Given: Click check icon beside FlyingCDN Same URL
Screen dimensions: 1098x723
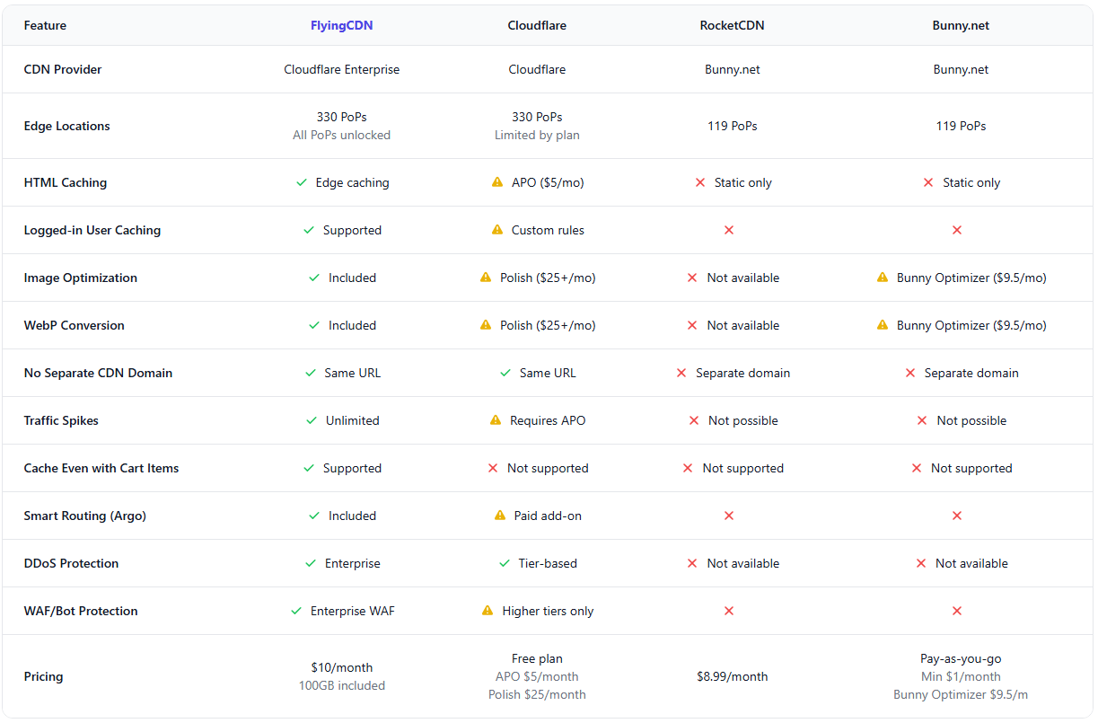Looking at the screenshot, I should 311,373.
